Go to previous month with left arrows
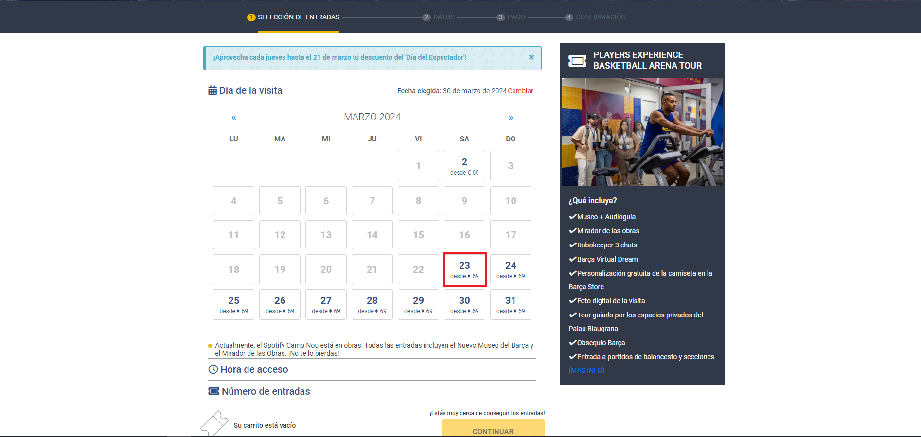This screenshot has height=437, width=921. click(234, 117)
